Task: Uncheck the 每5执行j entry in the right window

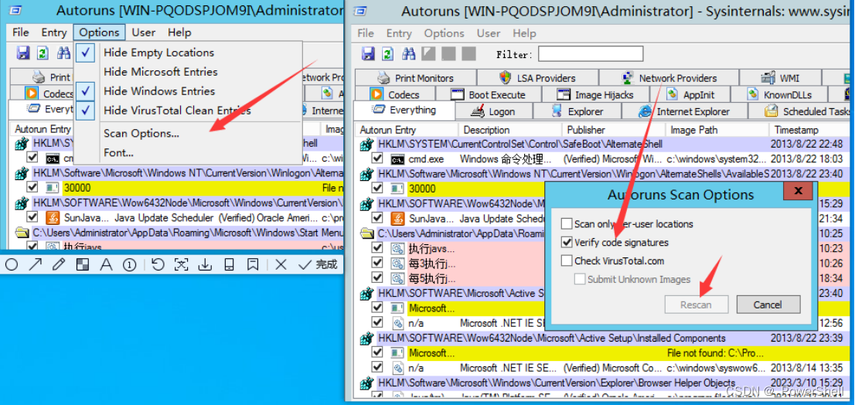Action: click(377, 277)
